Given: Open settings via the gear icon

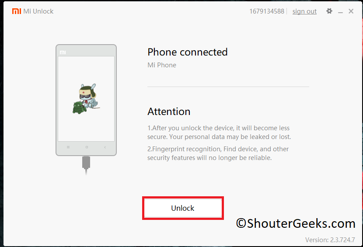Looking at the screenshot, I should 329,11.
